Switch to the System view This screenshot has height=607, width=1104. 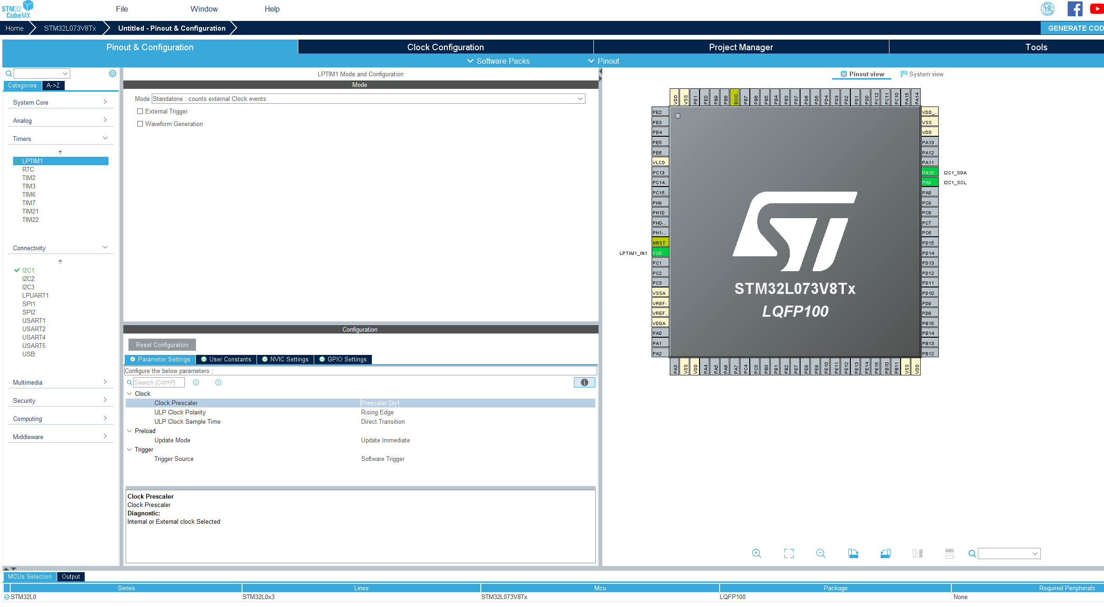click(x=922, y=74)
